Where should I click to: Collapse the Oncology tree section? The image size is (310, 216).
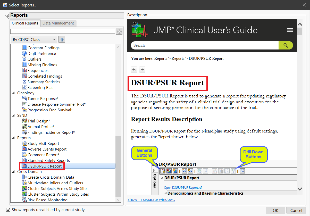pyautogui.click(x=13, y=93)
